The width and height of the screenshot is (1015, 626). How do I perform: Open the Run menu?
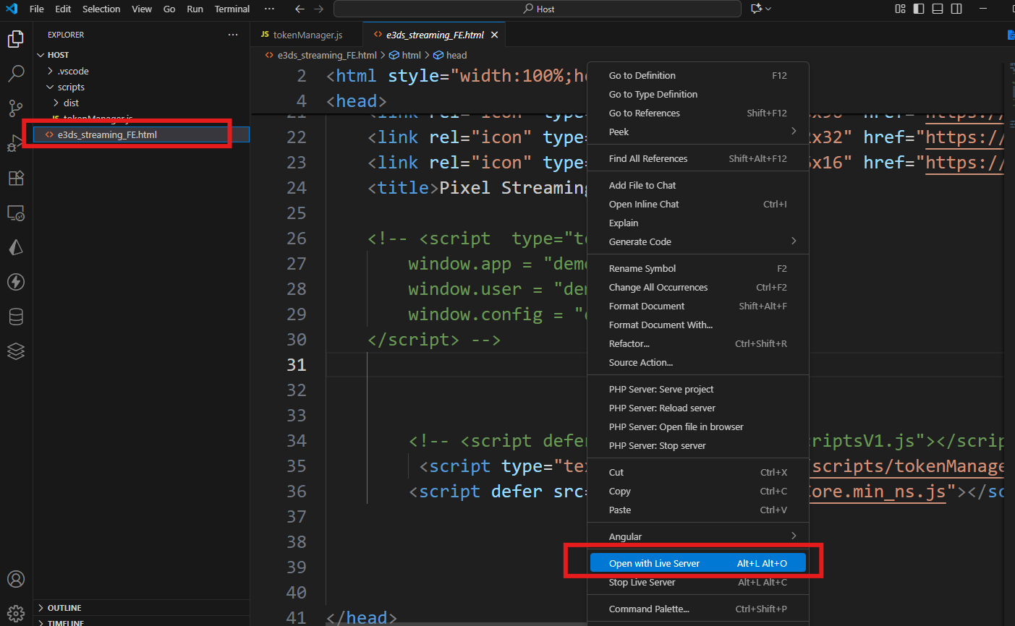pyautogui.click(x=195, y=9)
